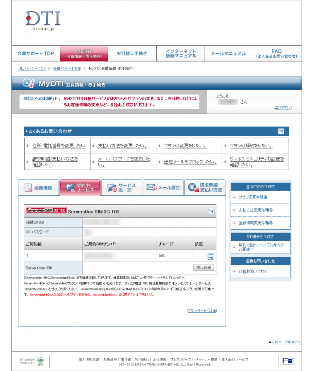Image resolution: width=313 pixels, height=371 pixels.
Task: Click the プロバイダーTOP breadcrumb link
Action: pos(32,68)
